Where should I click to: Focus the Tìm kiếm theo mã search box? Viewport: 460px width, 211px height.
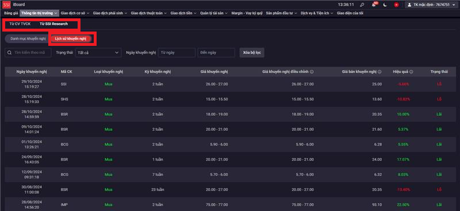(x=28, y=53)
